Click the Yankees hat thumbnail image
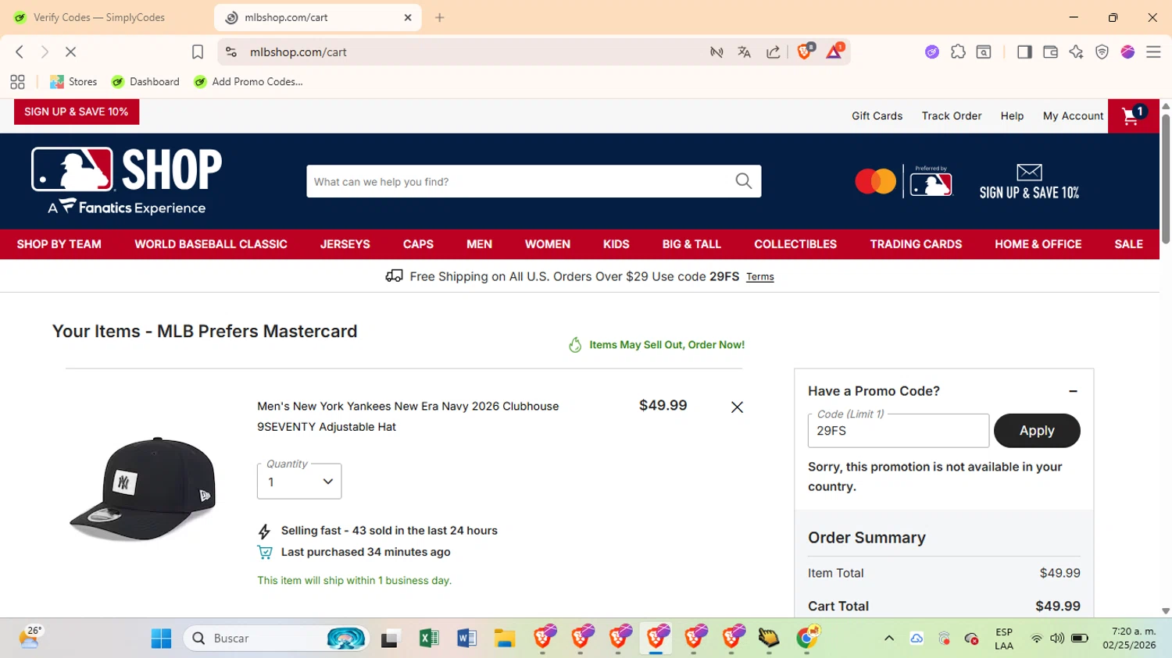The height and width of the screenshot is (658, 1172). [142, 489]
